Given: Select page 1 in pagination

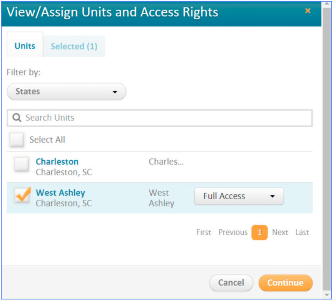Looking at the screenshot, I should (259, 232).
